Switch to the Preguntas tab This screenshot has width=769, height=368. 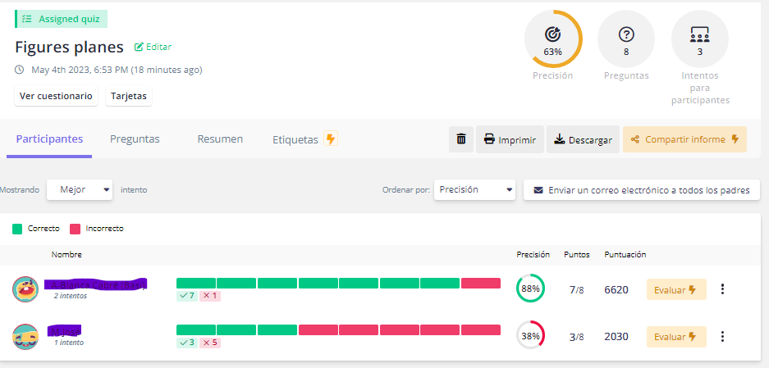(135, 139)
